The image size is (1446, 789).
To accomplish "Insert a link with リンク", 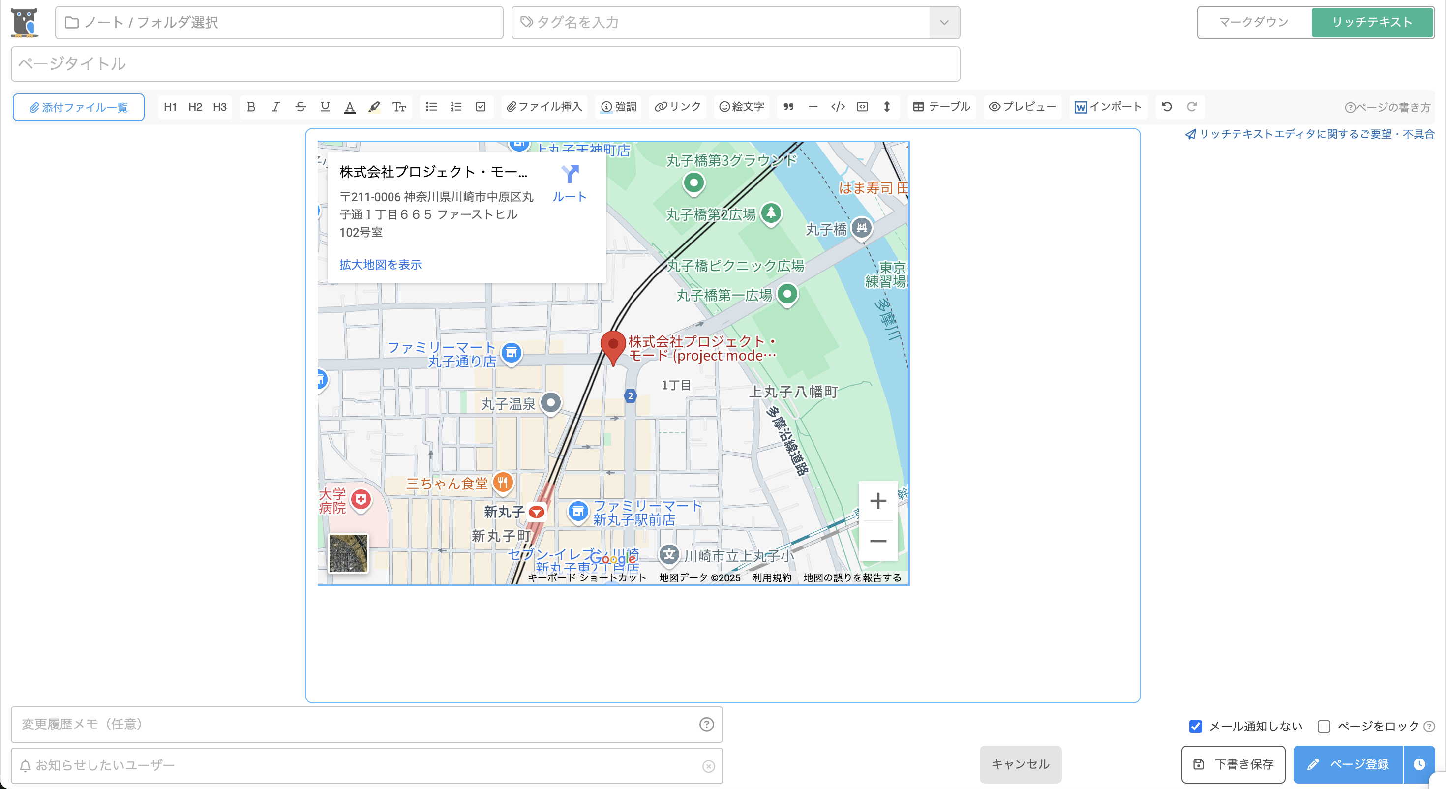I will (678, 107).
